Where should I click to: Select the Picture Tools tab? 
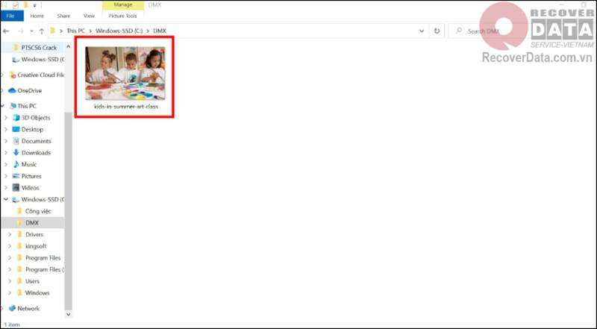[x=122, y=16]
